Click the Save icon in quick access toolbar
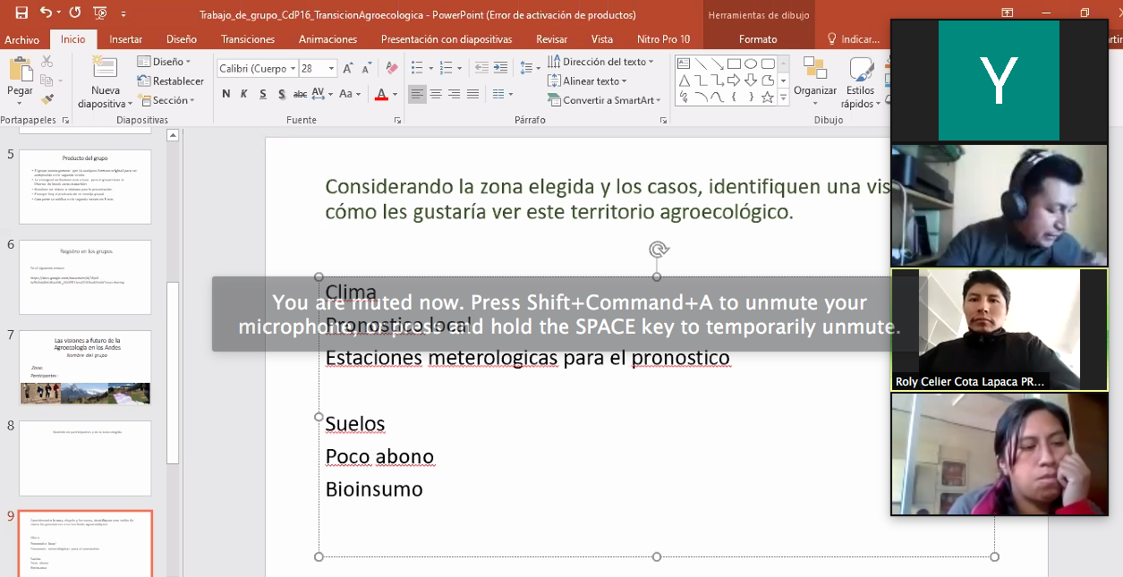This screenshot has height=577, width=1123. click(21, 13)
